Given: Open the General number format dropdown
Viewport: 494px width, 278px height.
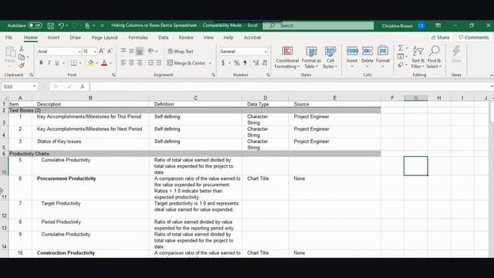Looking at the screenshot, I should [x=266, y=52].
